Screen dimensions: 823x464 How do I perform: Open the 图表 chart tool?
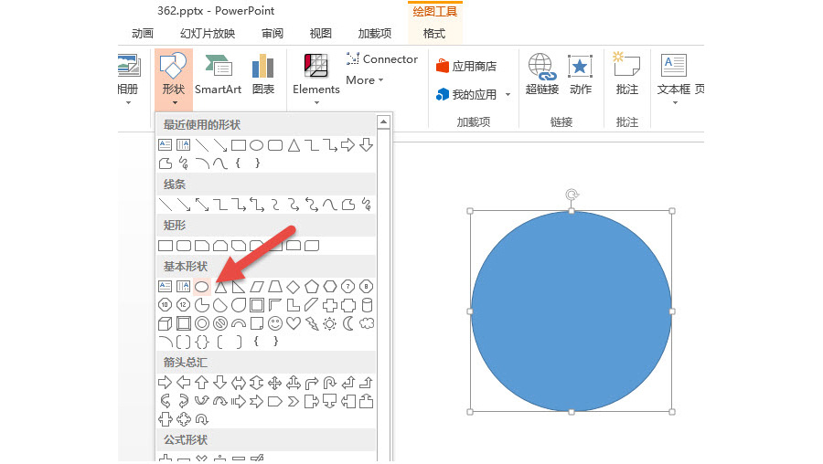tap(263, 75)
